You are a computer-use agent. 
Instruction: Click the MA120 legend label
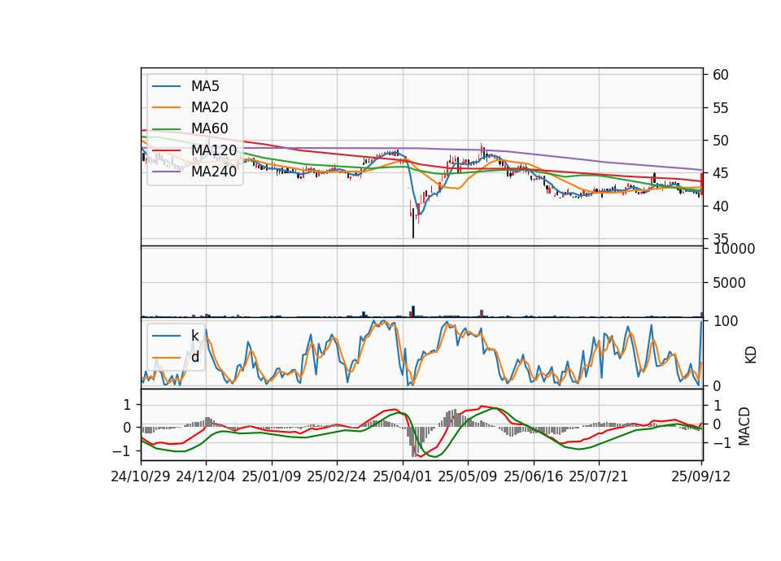point(214,150)
